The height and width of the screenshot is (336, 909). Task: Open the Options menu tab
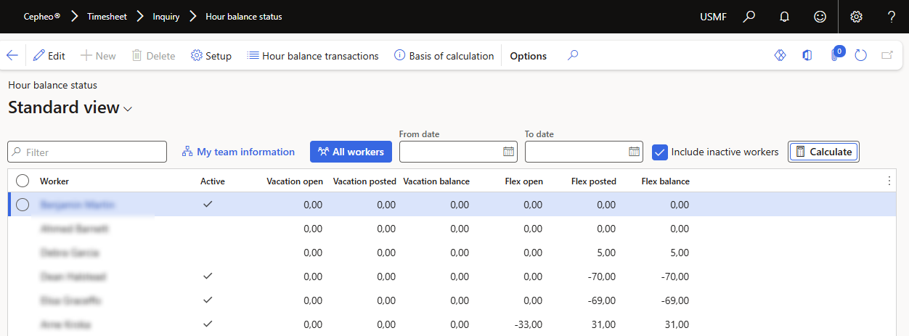pyautogui.click(x=528, y=56)
